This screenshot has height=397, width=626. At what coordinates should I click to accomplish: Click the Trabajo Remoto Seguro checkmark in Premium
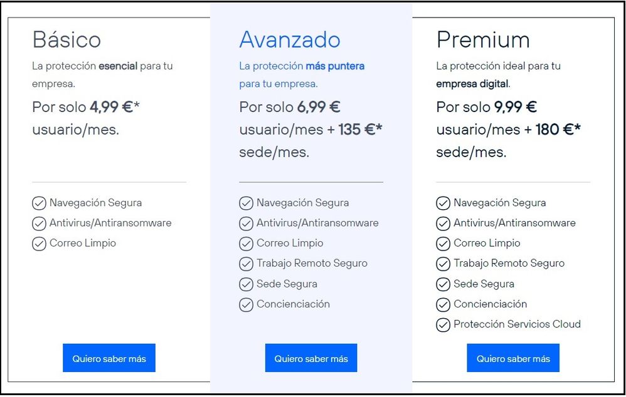point(443,264)
